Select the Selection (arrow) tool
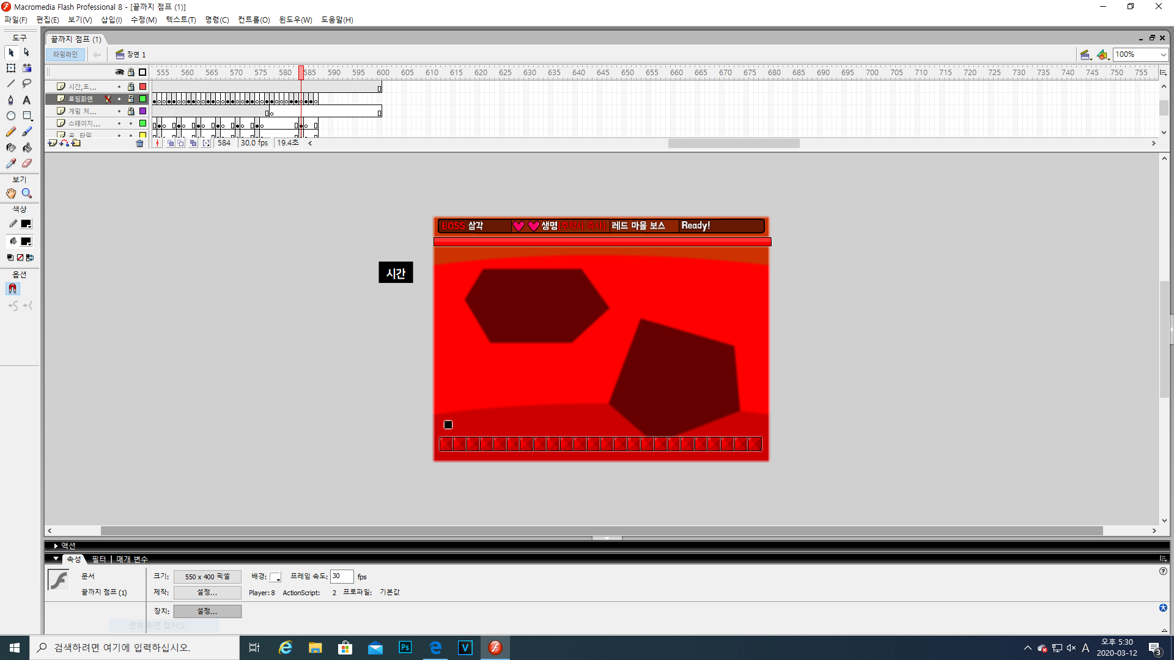 [x=11, y=53]
